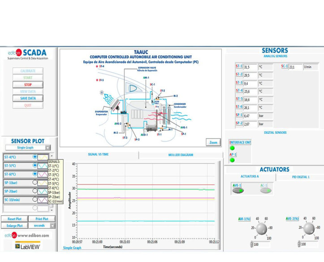Click the QUIT button

point(28,105)
